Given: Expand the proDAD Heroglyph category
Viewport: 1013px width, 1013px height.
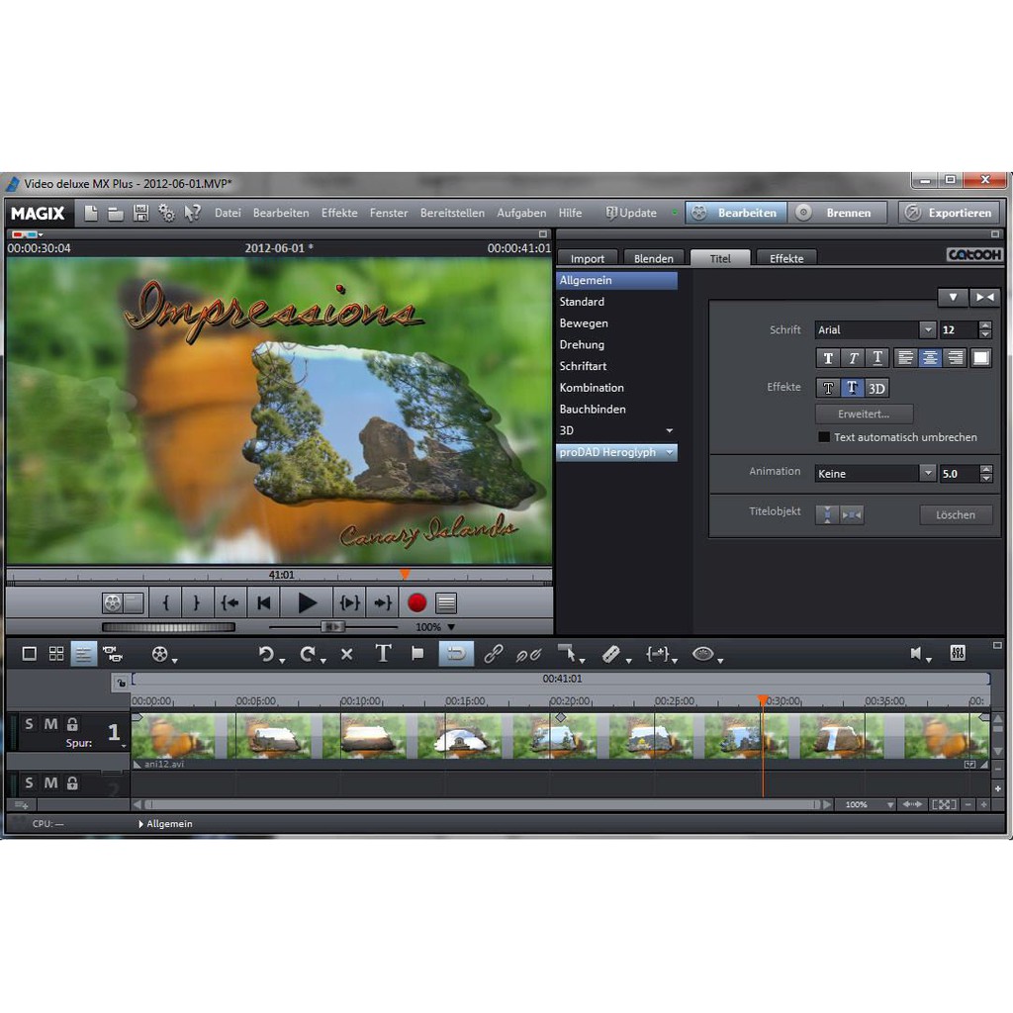Looking at the screenshot, I should 670,452.
